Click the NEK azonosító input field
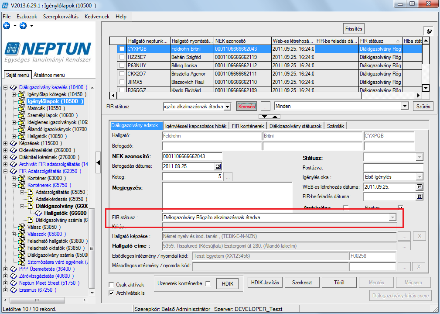440x314 pixels. coord(192,157)
